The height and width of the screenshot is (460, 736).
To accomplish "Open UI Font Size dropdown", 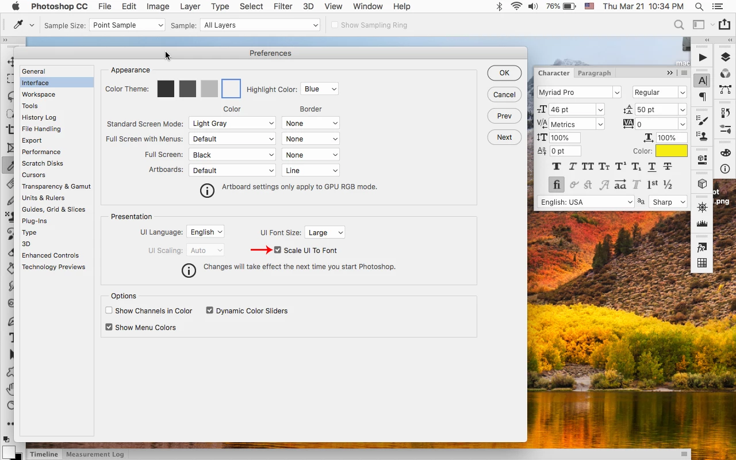I will click(324, 232).
